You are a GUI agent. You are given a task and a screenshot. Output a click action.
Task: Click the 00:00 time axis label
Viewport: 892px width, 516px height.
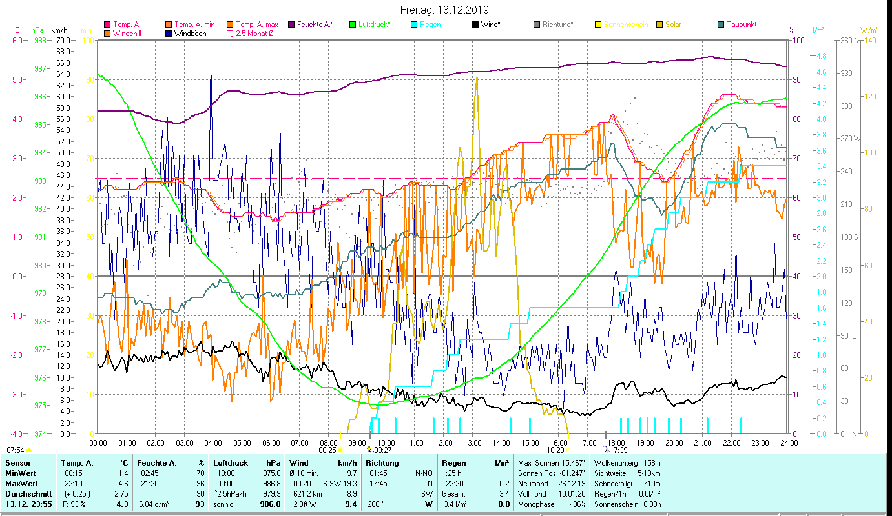tap(98, 442)
